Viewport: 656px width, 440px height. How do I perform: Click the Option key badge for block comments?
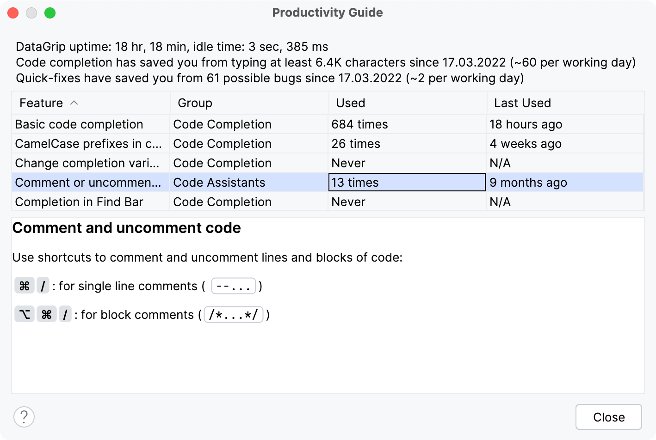(24, 314)
